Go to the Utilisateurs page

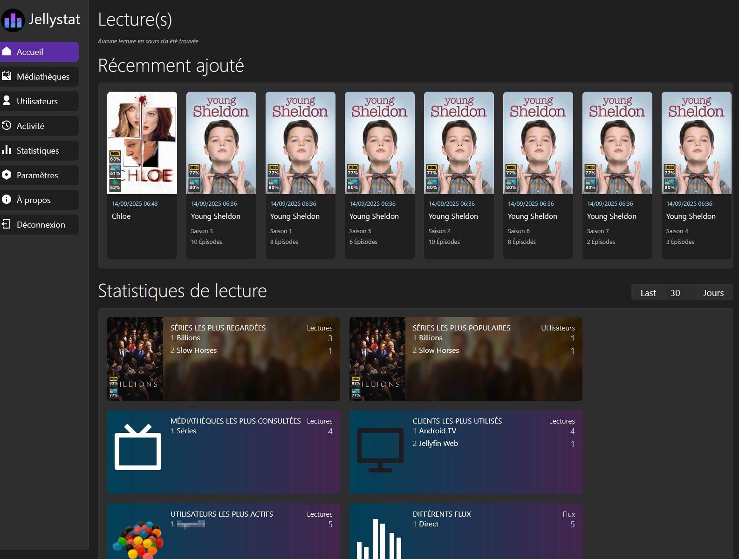click(x=39, y=101)
